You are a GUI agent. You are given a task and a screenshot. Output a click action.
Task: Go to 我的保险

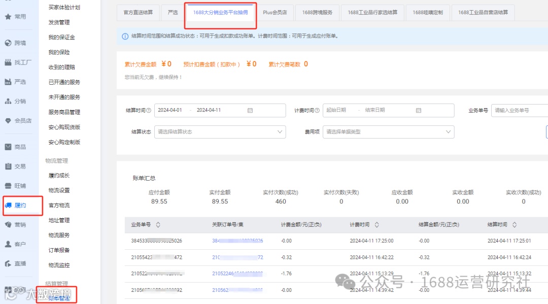pyautogui.click(x=59, y=52)
